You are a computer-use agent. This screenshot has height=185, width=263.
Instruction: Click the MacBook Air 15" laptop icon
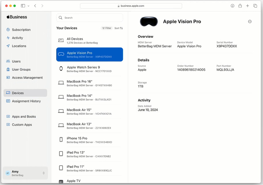coord(61,111)
